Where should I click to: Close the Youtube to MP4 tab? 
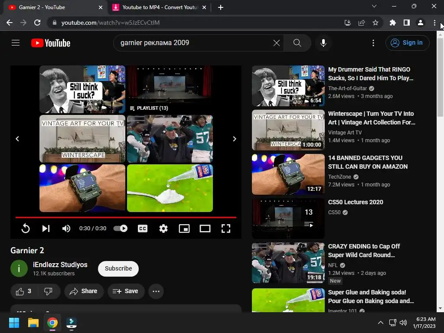(204, 7)
